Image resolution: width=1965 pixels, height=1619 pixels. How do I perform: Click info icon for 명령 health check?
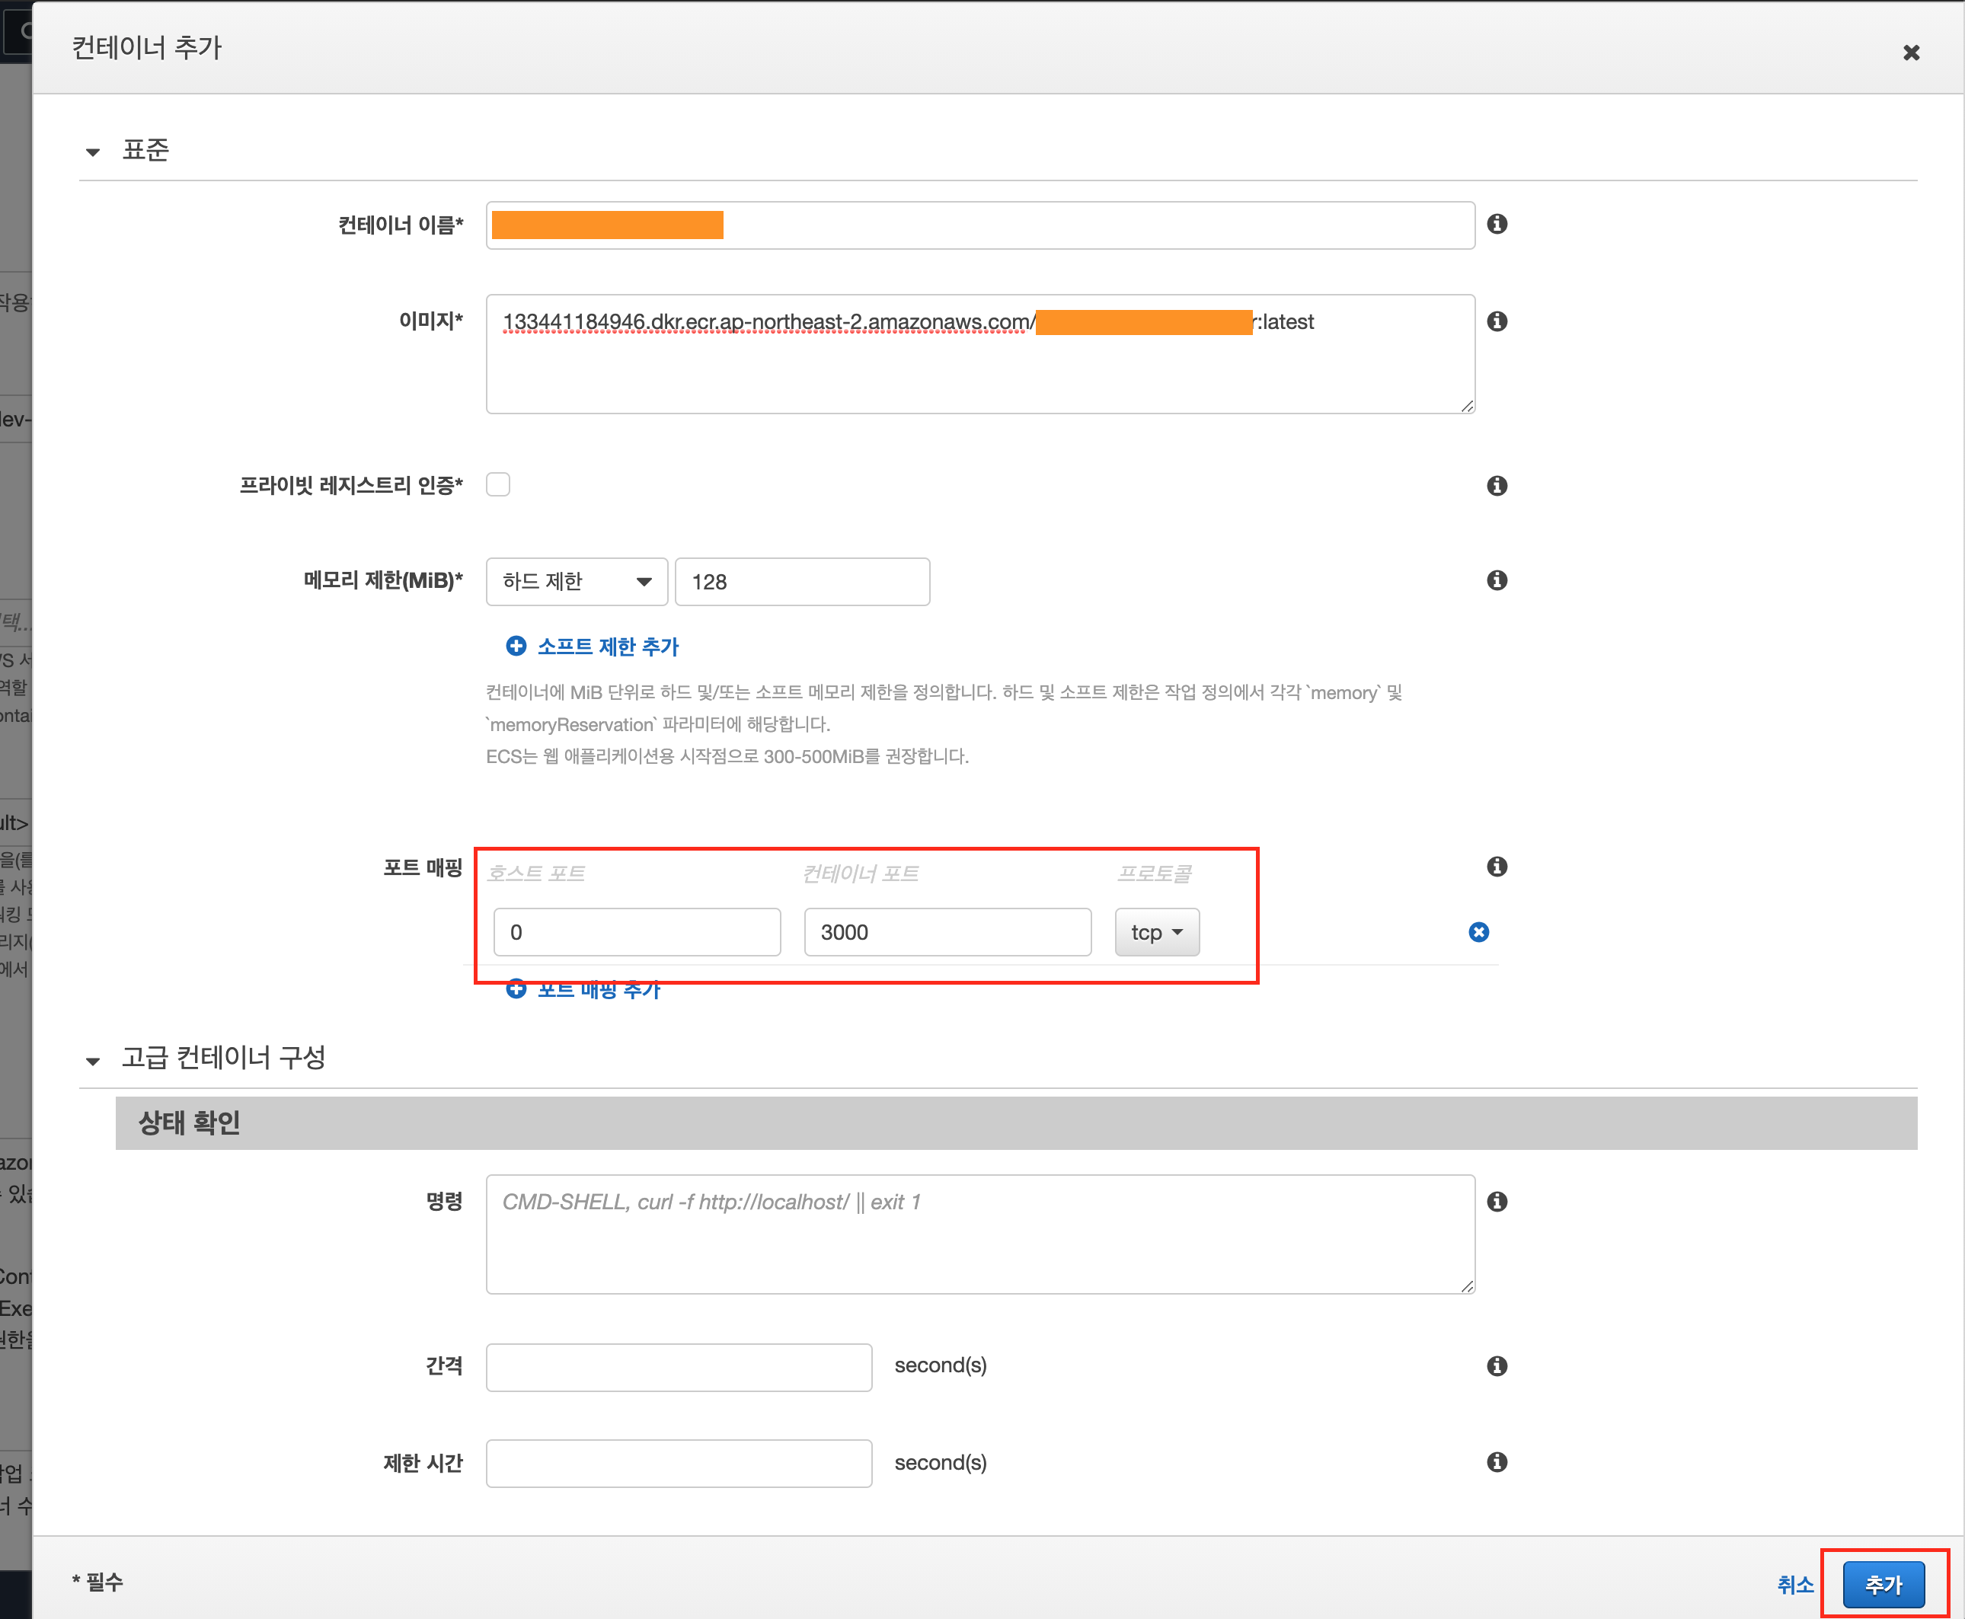coord(1496,1201)
